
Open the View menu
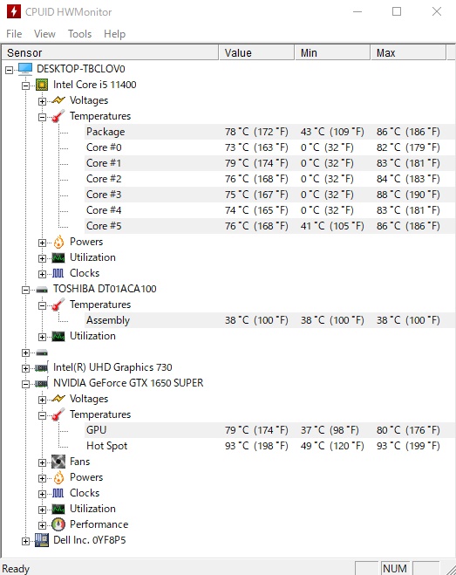(44, 34)
